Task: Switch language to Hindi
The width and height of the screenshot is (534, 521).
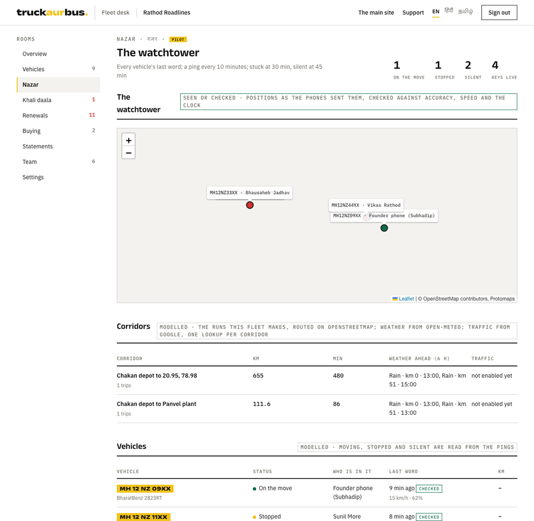Action: click(449, 11)
